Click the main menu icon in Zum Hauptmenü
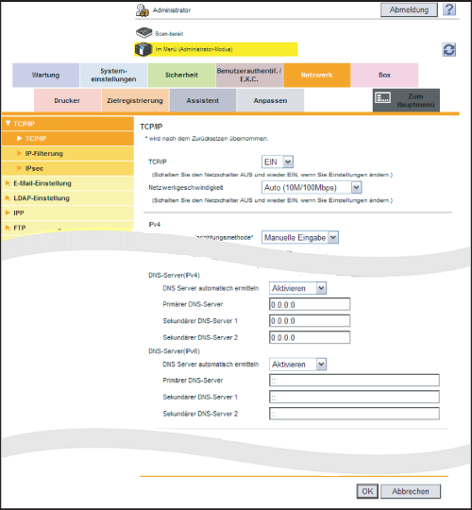Screen dimensions: 472x510 point(382,97)
